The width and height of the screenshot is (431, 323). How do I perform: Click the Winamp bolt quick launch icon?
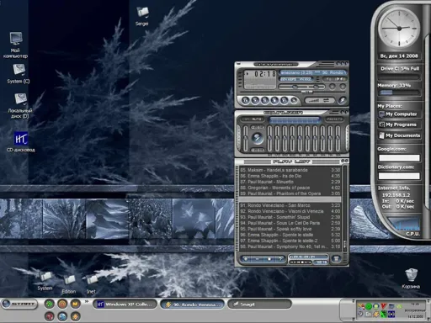pyautogui.click(x=75, y=316)
